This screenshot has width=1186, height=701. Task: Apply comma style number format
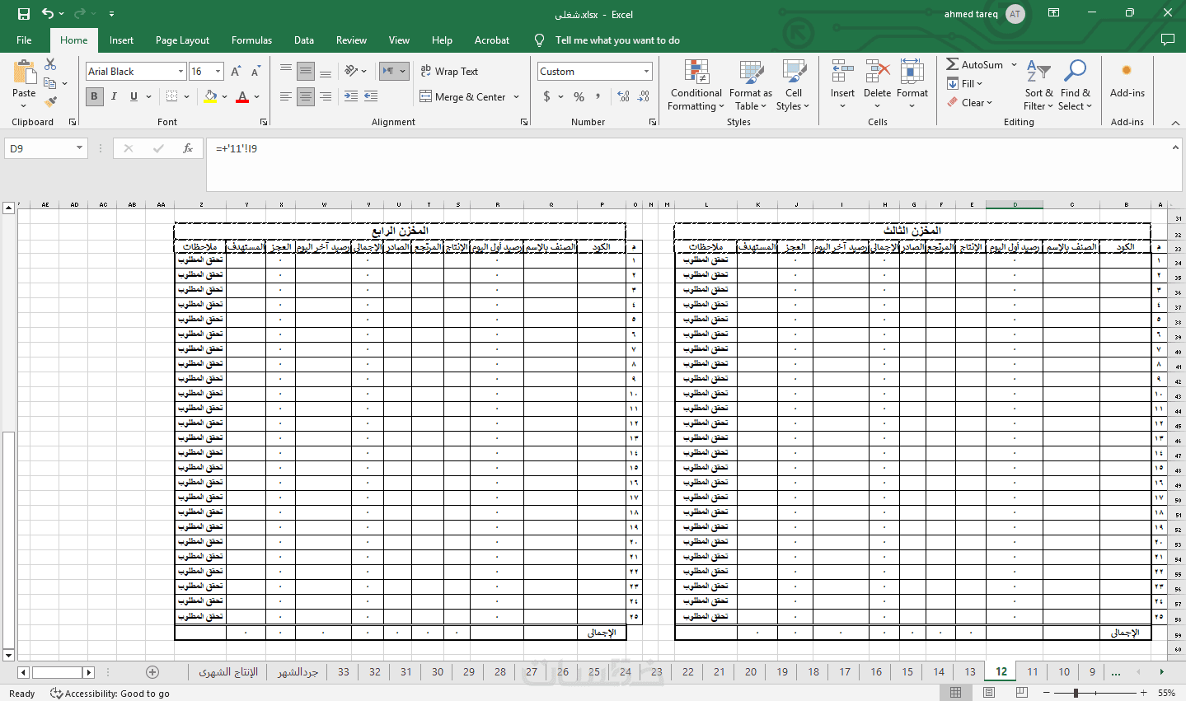(x=598, y=96)
